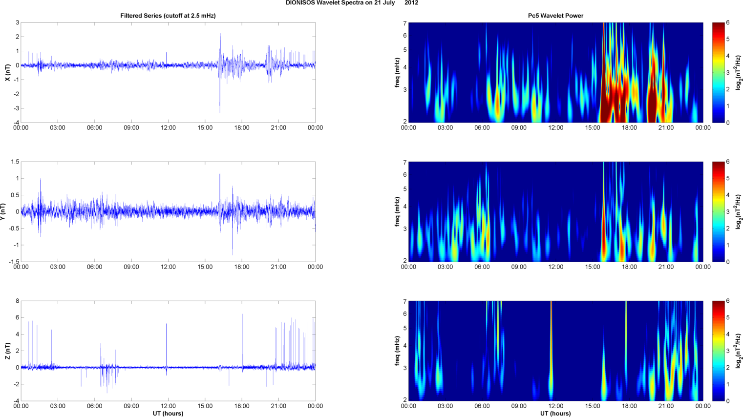Image resolution: width=743 pixels, height=417 pixels.
Task: Click the log2(nT²/Hz) label of the top colorbar
Action: [x=739, y=72]
